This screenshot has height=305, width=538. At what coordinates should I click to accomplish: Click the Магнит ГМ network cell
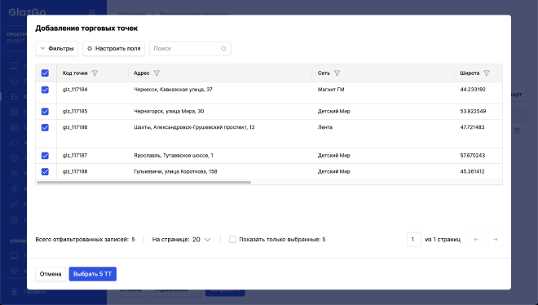331,90
